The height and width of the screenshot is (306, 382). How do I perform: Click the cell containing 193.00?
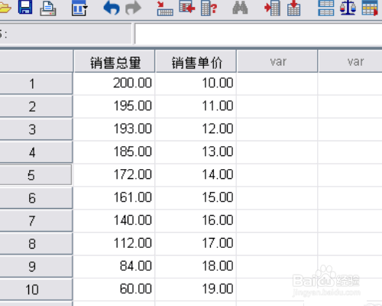pos(114,129)
